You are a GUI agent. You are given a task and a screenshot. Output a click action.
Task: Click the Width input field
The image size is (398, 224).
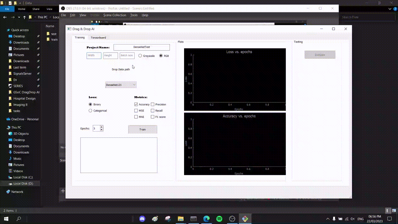click(94, 56)
